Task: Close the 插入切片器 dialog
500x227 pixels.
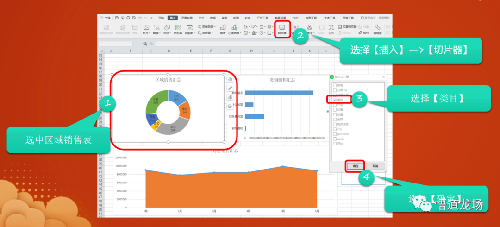Action: [384, 77]
